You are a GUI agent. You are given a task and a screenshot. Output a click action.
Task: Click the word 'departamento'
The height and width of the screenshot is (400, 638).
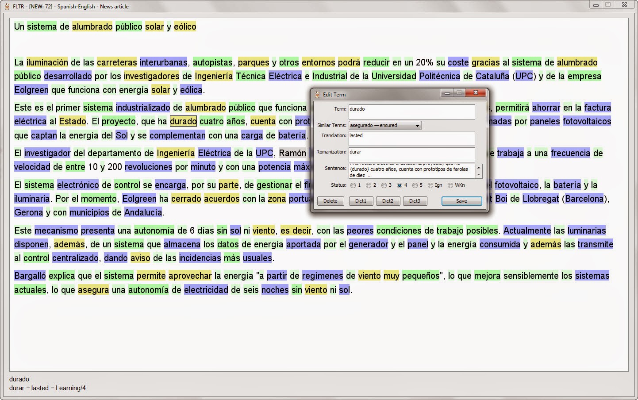click(115, 153)
